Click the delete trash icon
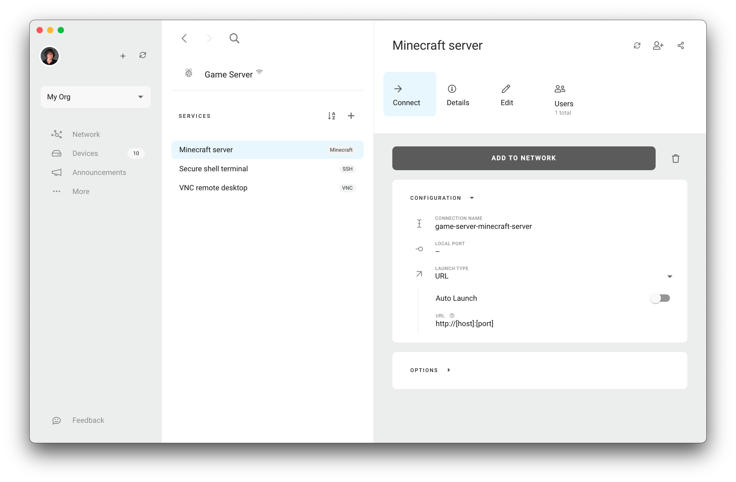 (x=676, y=158)
